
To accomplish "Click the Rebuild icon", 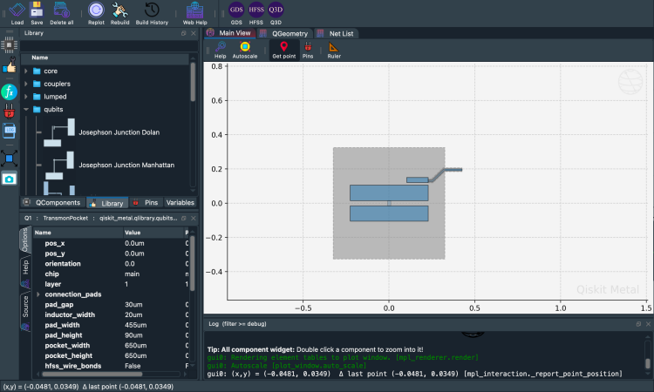I will (119, 13).
